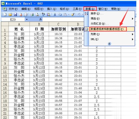Screen dimensions: 139x119
Task: Click cell with time 19:03
Action: coord(58,88)
